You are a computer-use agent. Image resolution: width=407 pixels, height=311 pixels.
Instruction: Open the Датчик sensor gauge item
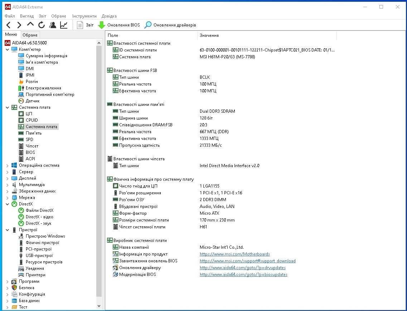[x=29, y=101]
